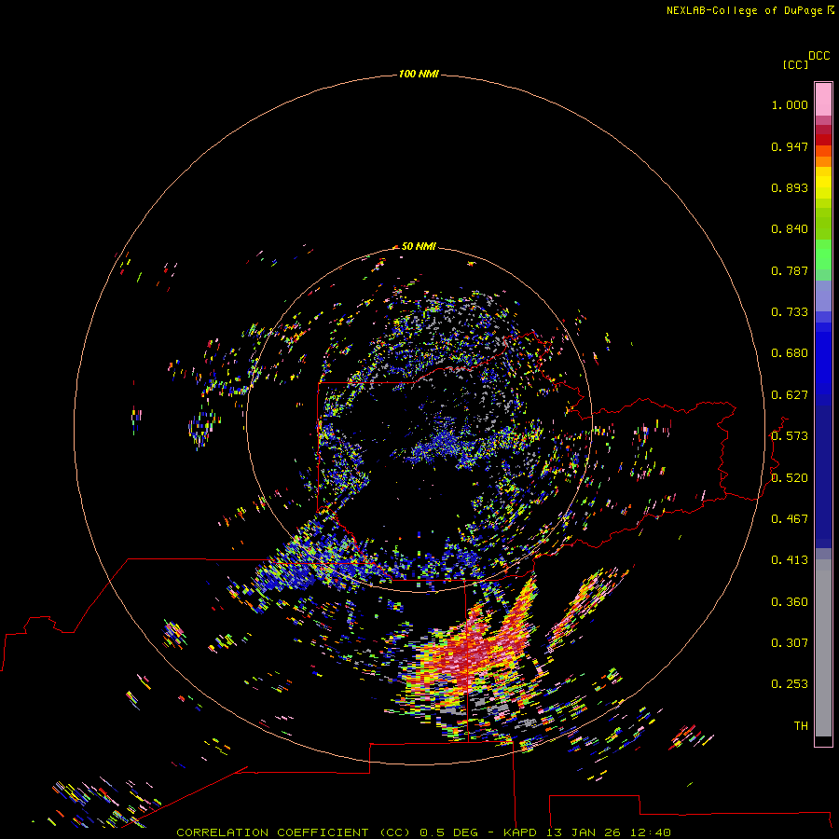Click the 0.787 legend value
Viewport: 839px width, 839px height.
tap(790, 270)
